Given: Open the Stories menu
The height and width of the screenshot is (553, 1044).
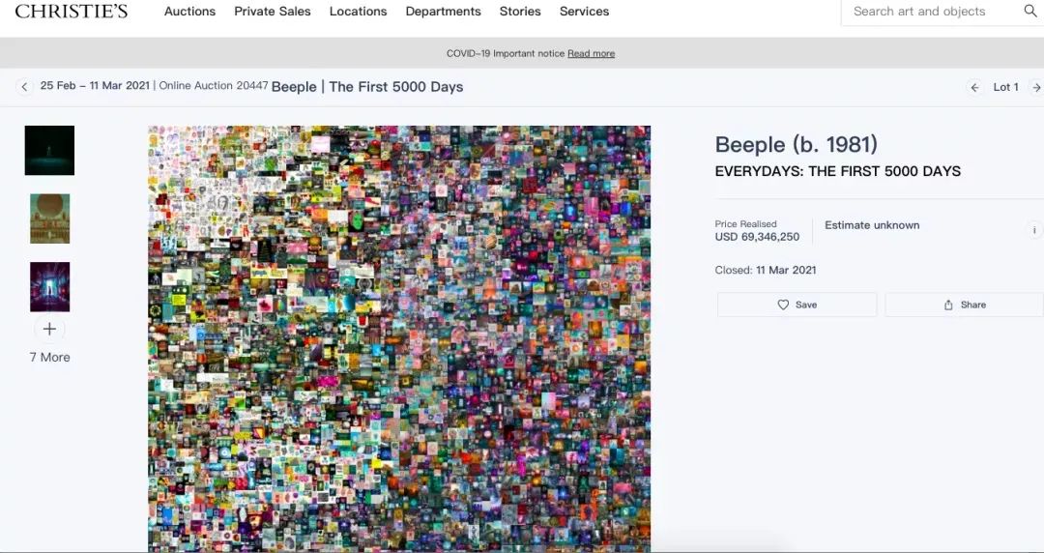Looking at the screenshot, I should click(520, 12).
